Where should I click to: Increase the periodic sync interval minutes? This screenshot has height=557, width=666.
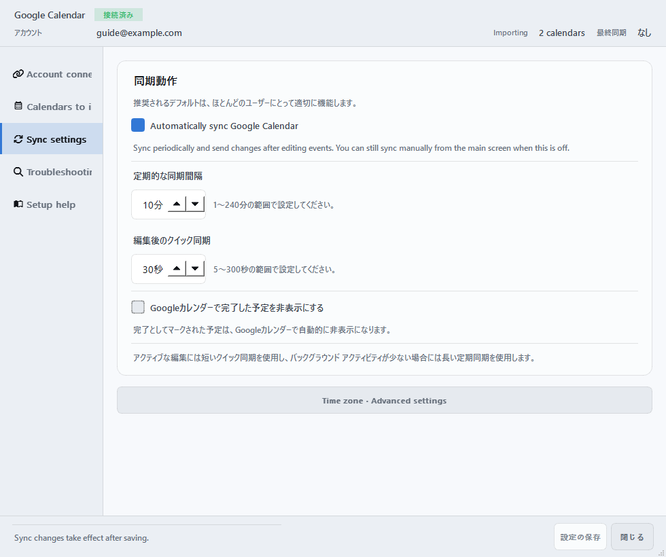pos(177,204)
